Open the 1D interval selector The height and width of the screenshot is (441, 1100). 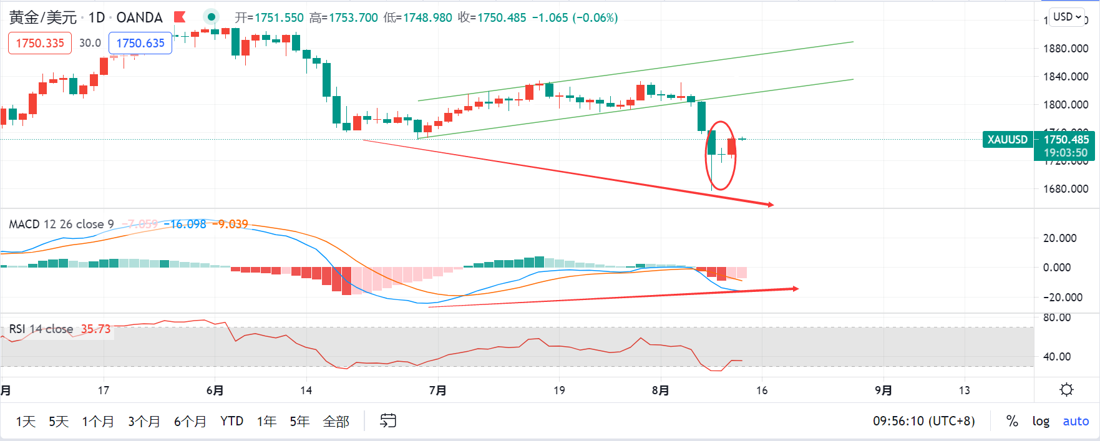97,17
